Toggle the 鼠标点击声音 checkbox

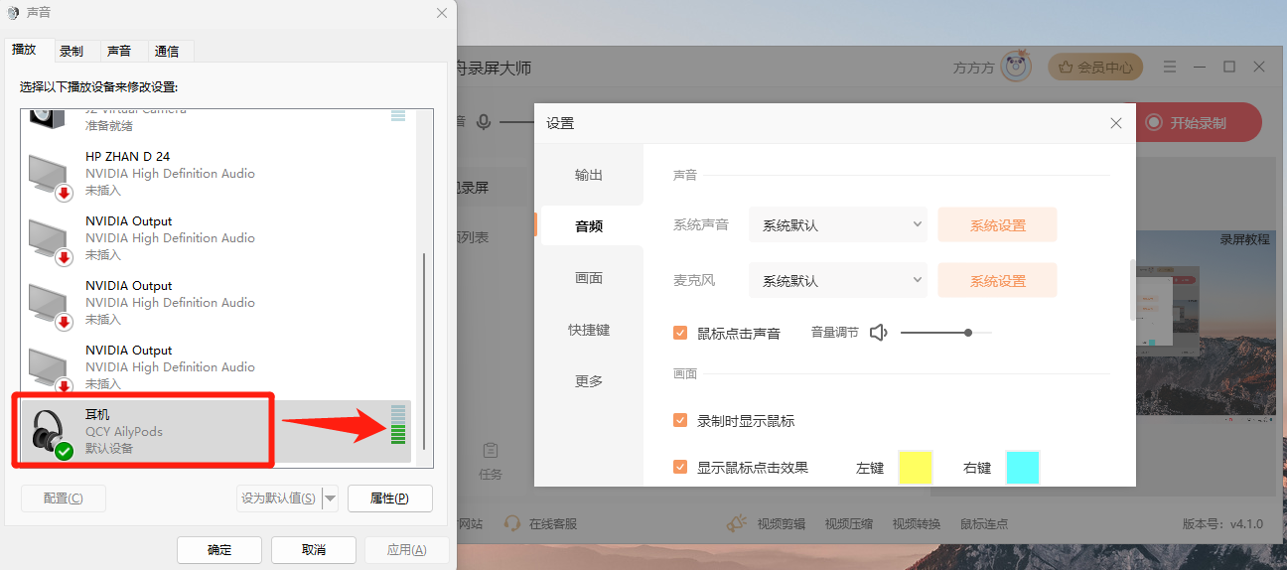680,333
